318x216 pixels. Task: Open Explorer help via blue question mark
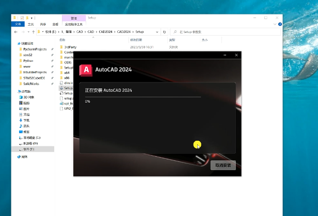[x=280, y=24]
